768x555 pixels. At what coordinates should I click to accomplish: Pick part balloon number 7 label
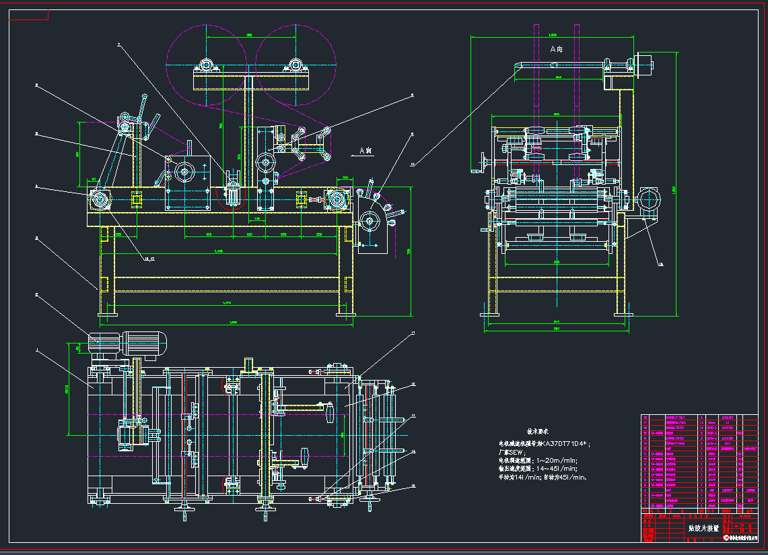[119, 44]
